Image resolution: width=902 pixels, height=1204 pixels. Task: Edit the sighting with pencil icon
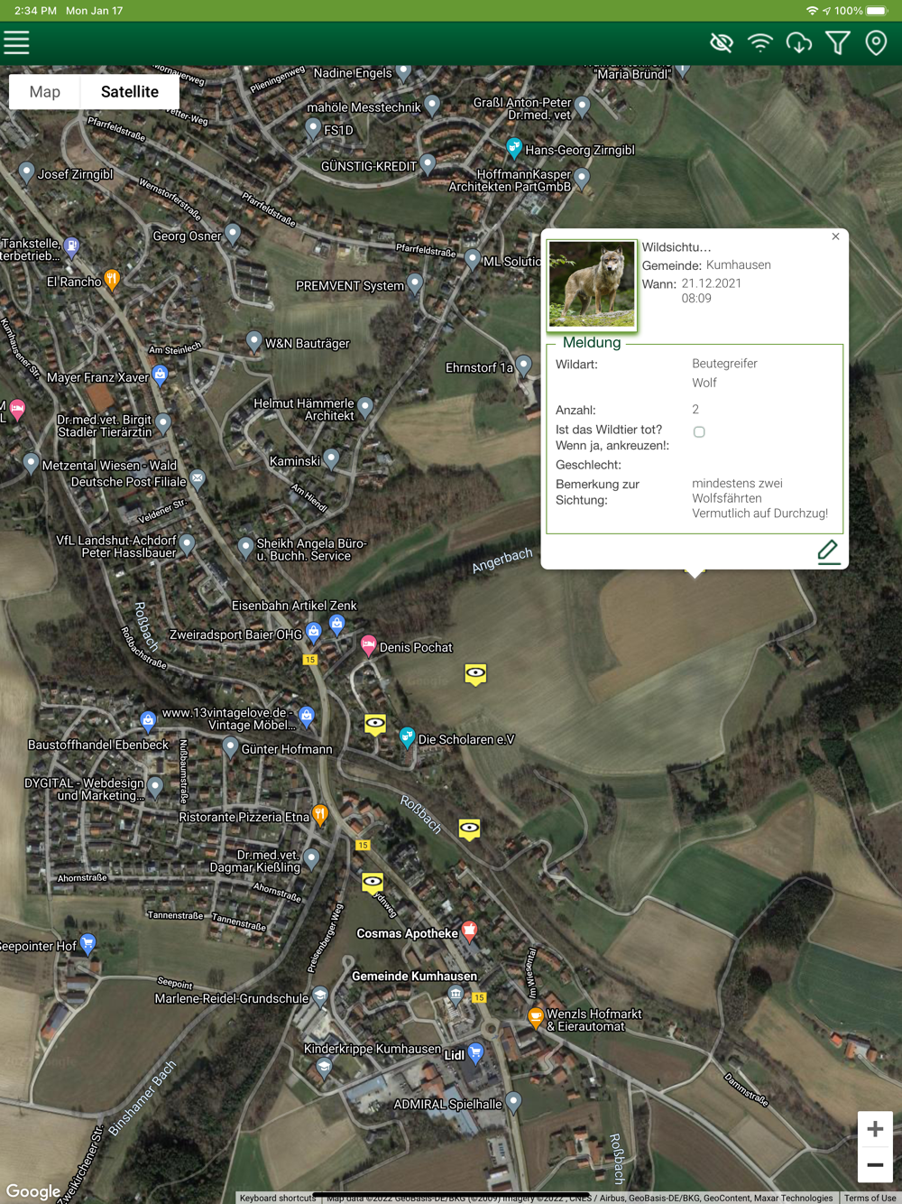click(828, 551)
